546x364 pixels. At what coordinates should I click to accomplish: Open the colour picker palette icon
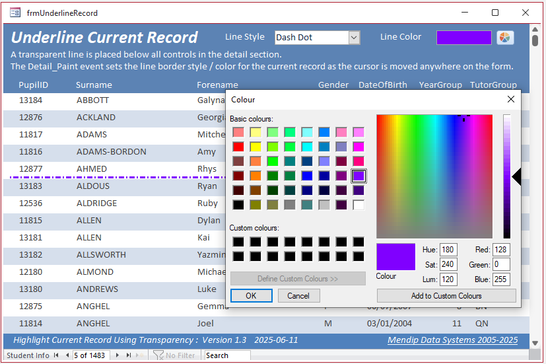[505, 37]
